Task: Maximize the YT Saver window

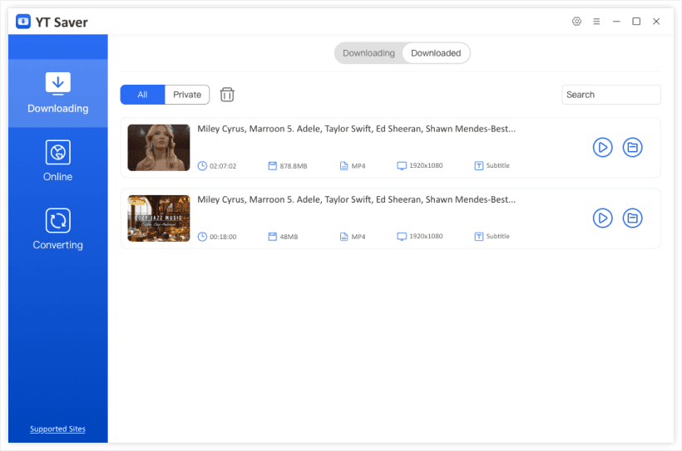Action: click(x=636, y=22)
